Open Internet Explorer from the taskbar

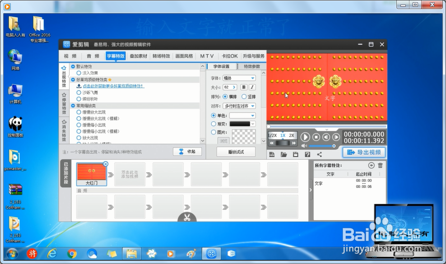pyautogui.click(x=52, y=254)
